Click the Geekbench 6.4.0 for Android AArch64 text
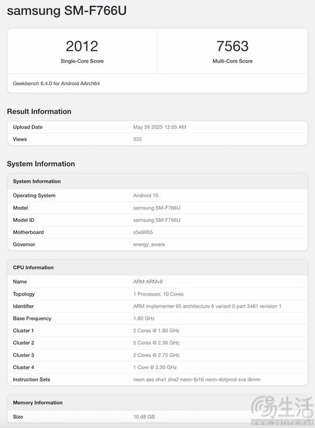 (x=56, y=84)
